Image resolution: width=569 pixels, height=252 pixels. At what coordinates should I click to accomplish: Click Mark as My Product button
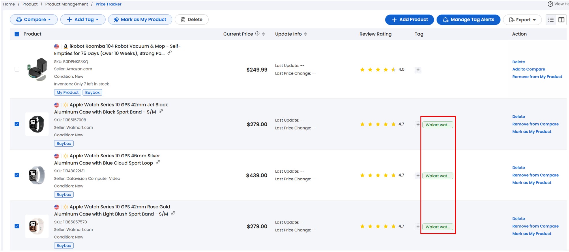pos(140,20)
